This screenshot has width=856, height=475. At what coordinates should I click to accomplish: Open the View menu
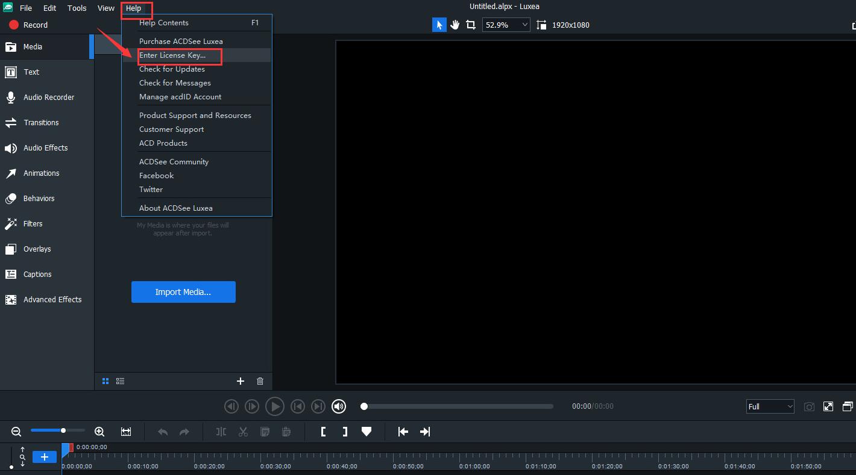(105, 8)
